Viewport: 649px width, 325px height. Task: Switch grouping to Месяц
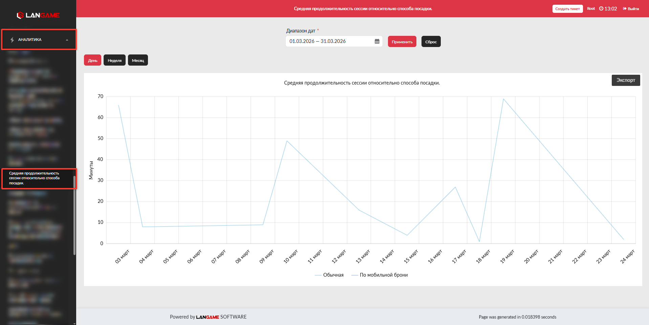pos(138,60)
